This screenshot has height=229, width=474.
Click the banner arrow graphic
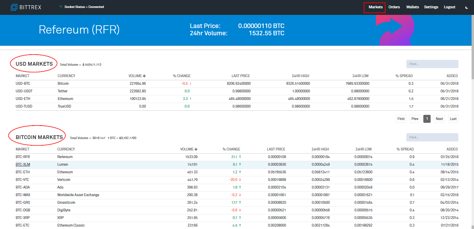tap(396, 30)
